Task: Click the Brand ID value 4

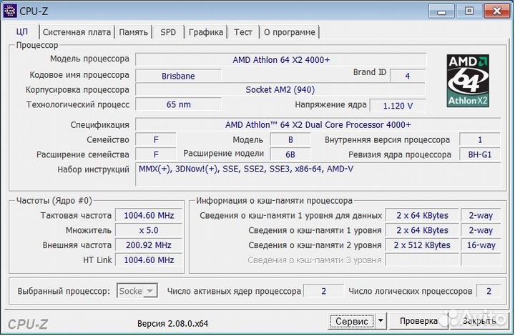Action: coord(408,76)
